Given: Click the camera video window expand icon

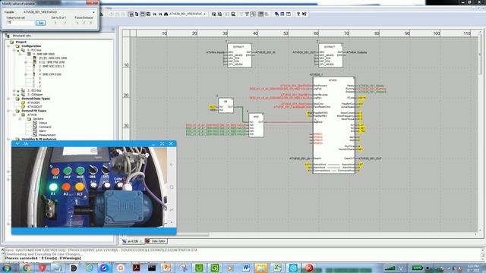Looking at the screenshot, I should (162, 143).
